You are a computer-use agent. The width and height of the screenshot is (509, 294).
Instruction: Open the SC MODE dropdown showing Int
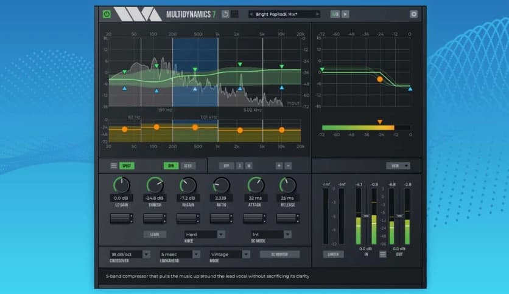tap(271, 234)
